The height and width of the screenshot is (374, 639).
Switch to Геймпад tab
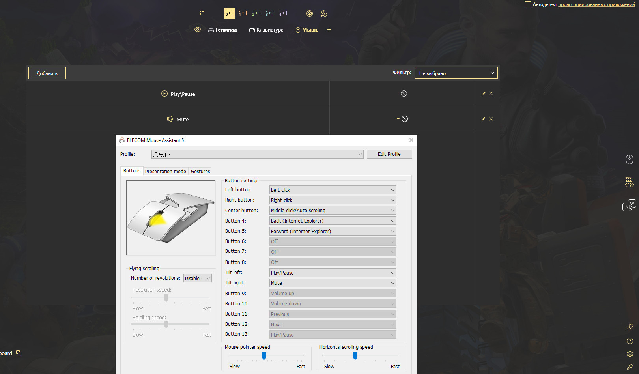(x=222, y=30)
